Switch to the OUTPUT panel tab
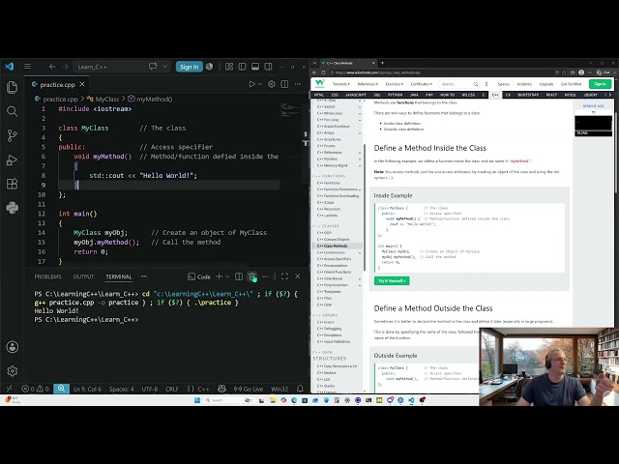The width and height of the screenshot is (619, 464). [83, 276]
